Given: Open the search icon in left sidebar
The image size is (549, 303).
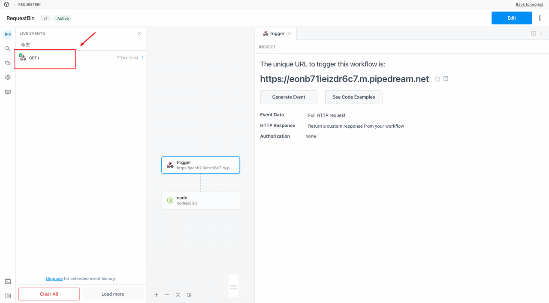Looking at the screenshot, I should click(8, 49).
